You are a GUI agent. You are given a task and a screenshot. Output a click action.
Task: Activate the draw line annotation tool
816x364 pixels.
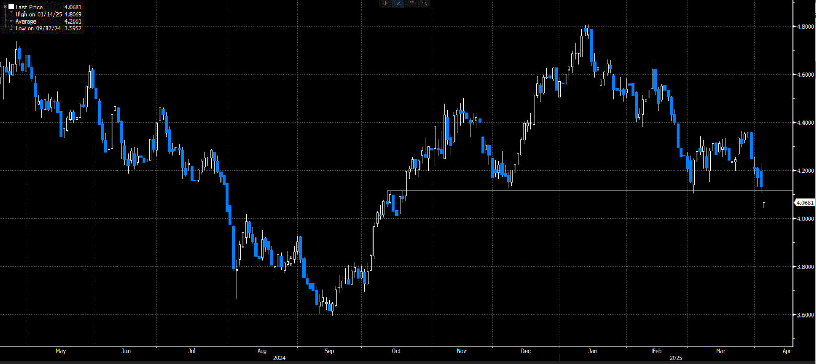398,4
